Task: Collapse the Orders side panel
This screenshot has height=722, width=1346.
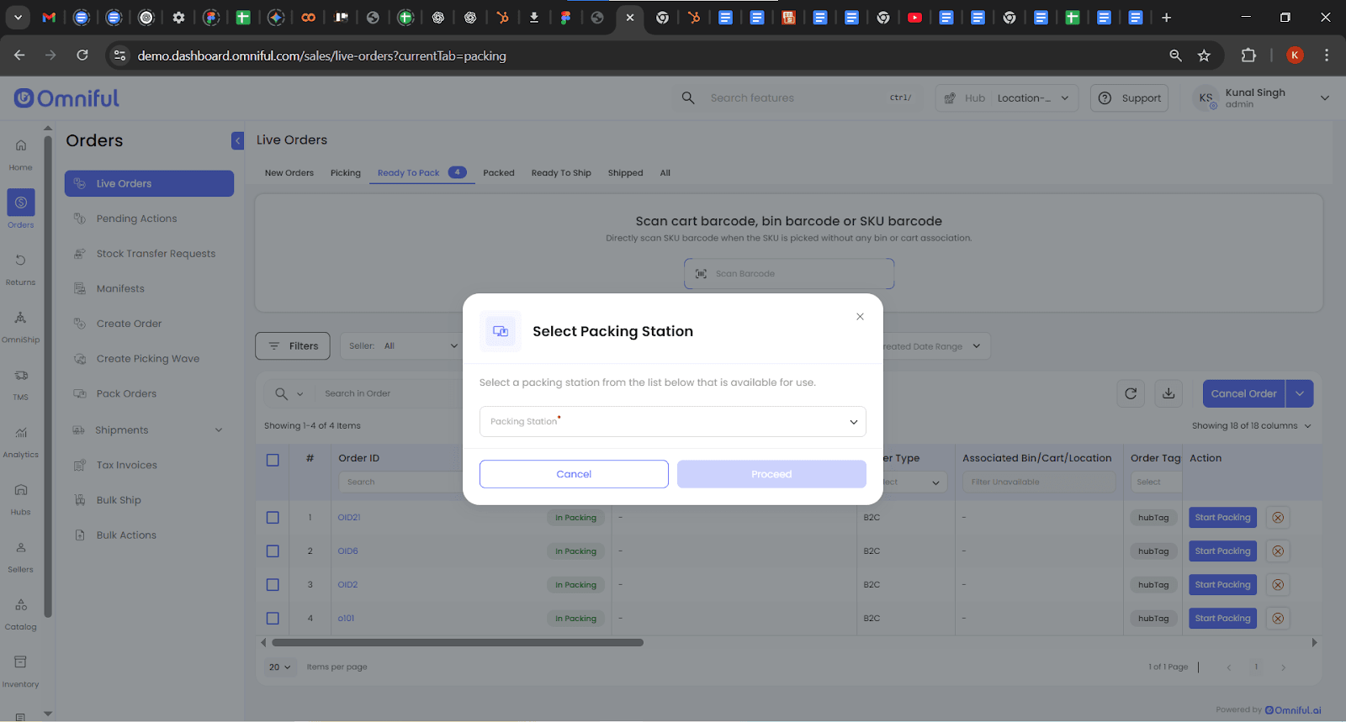Action: coord(237,141)
